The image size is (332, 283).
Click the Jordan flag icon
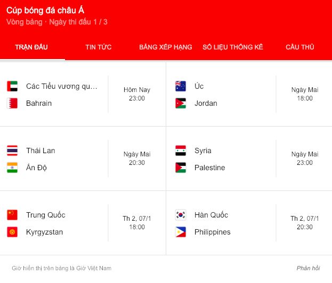click(181, 103)
